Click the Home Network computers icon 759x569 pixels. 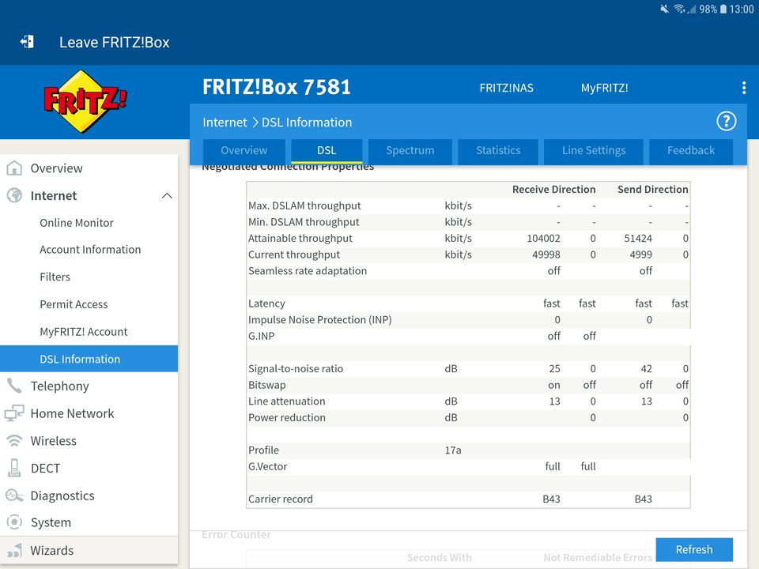click(x=14, y=413)
